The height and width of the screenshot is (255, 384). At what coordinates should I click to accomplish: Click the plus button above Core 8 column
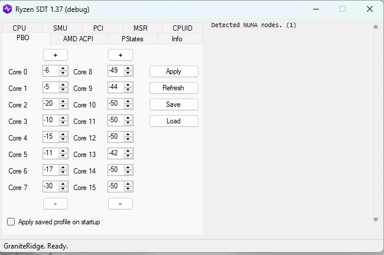pos(121,55)
